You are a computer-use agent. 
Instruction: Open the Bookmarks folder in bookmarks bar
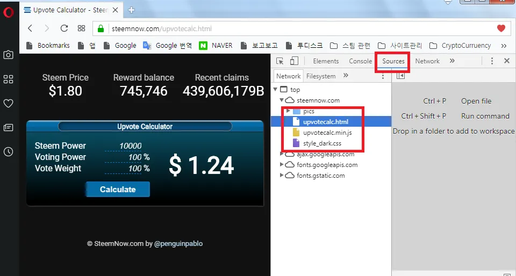(48, 45)
